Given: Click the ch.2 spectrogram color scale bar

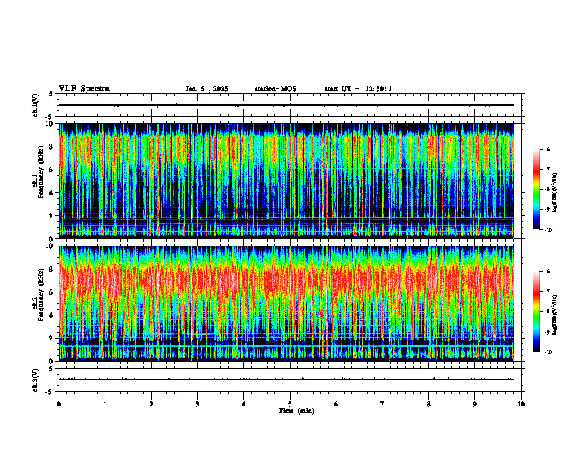Looking at the screenshot, I should [536, 312].
